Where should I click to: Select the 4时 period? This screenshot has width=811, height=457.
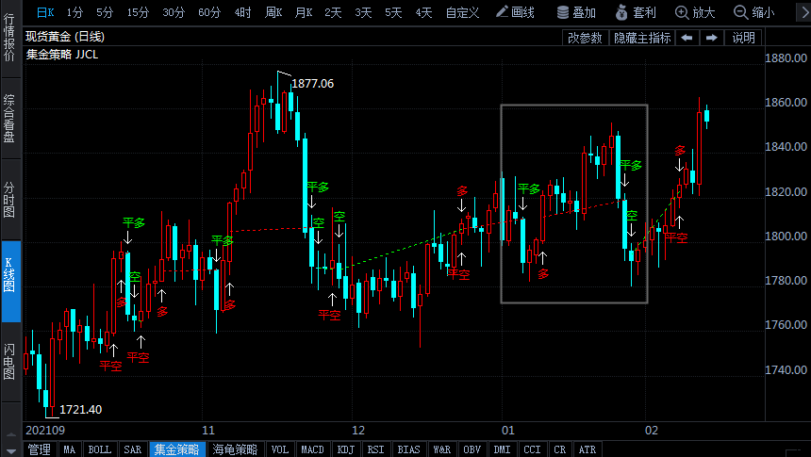(242, 12)
